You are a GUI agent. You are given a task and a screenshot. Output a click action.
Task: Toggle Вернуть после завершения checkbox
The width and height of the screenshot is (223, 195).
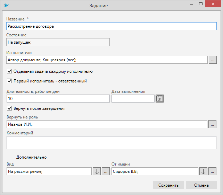(9, 108)
